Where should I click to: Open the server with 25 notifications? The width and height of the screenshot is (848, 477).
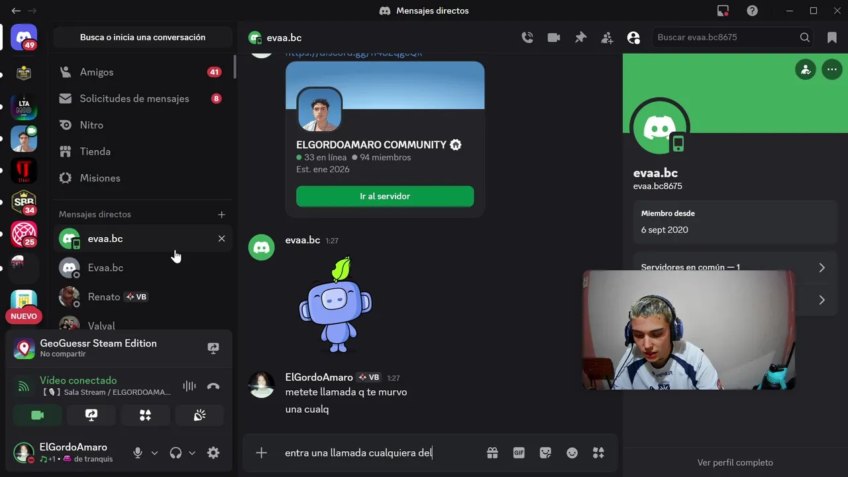(24, 235)
